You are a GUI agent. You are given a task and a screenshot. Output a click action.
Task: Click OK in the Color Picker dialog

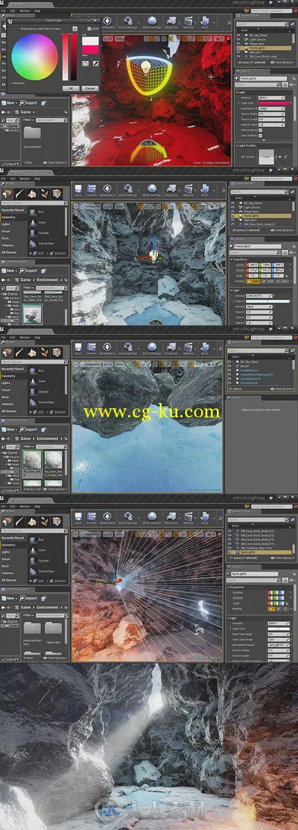(x=70, y=88)
